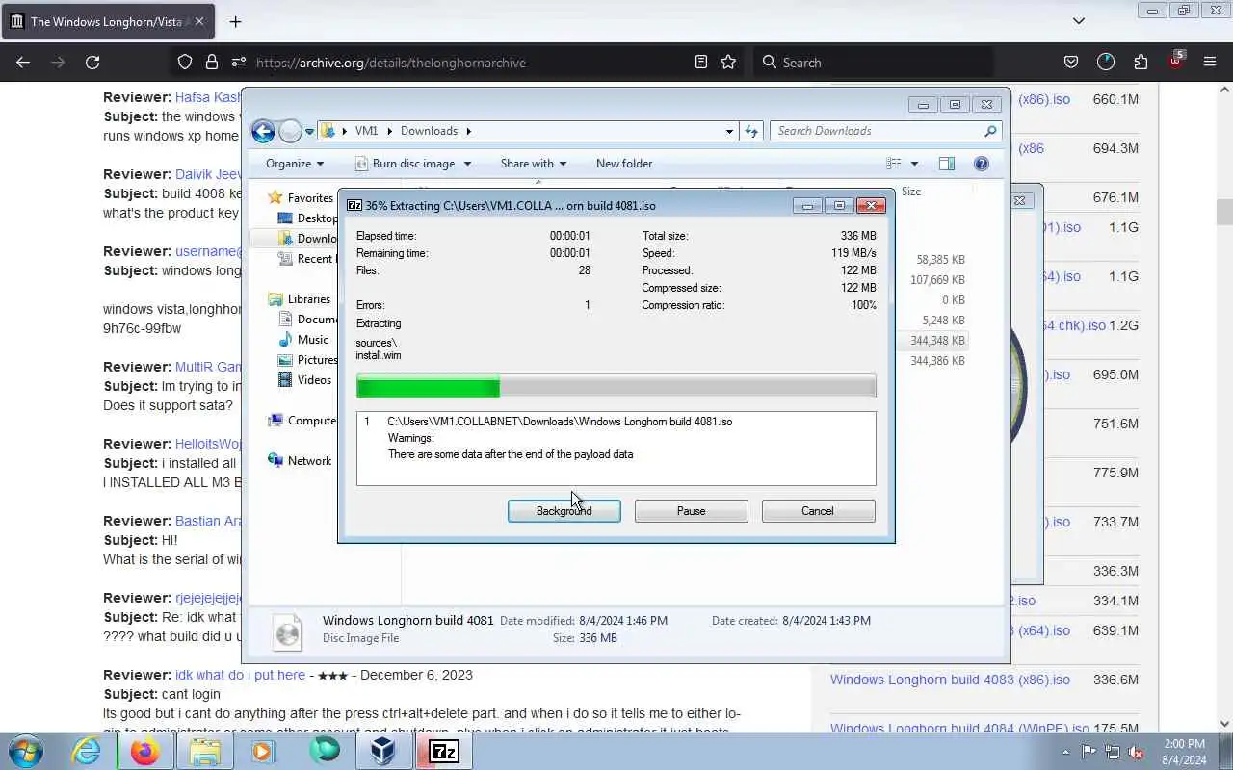Open Explorer recent pages dropdown arrow
Screen dimensions: 1233x770
tap(310, 131)
